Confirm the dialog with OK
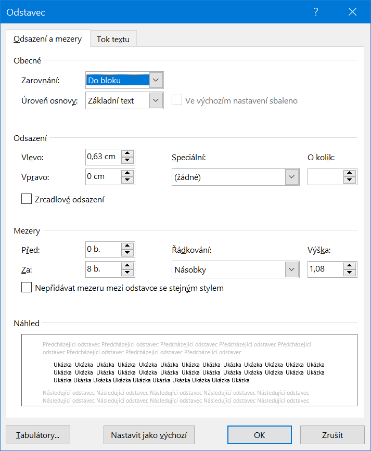 [259, 435]
